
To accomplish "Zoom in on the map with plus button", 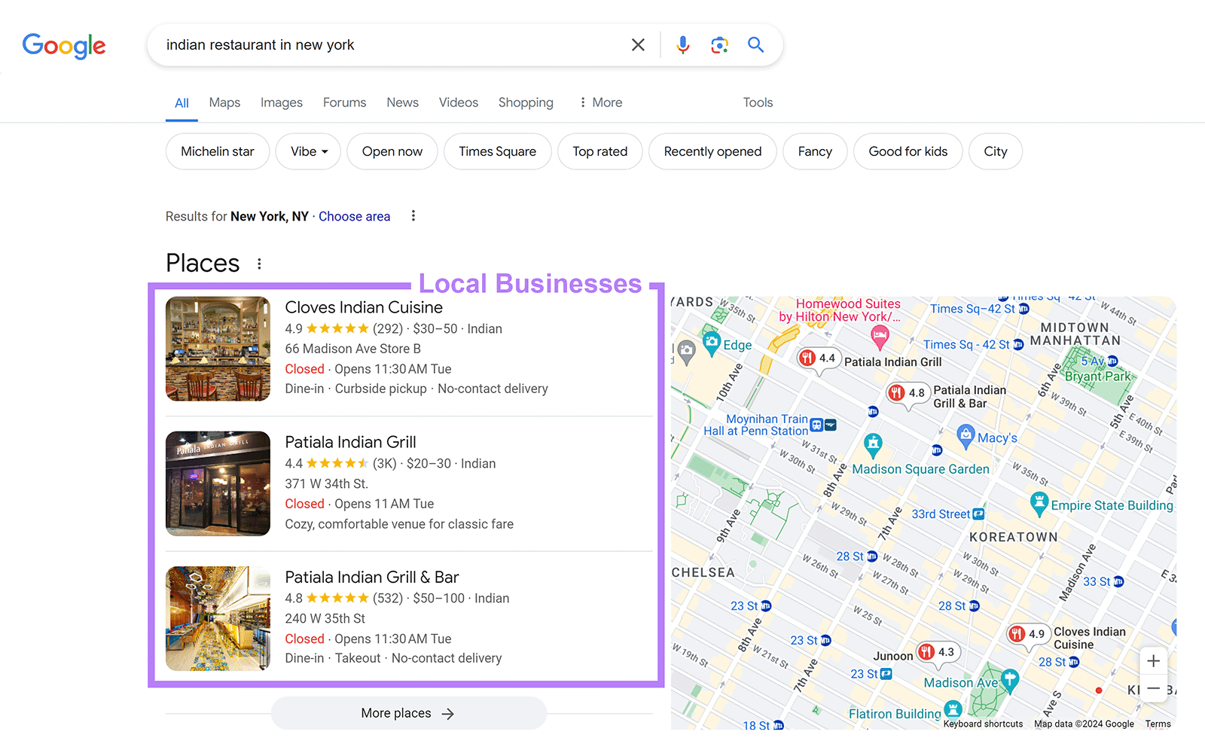I will [1153, 661].
